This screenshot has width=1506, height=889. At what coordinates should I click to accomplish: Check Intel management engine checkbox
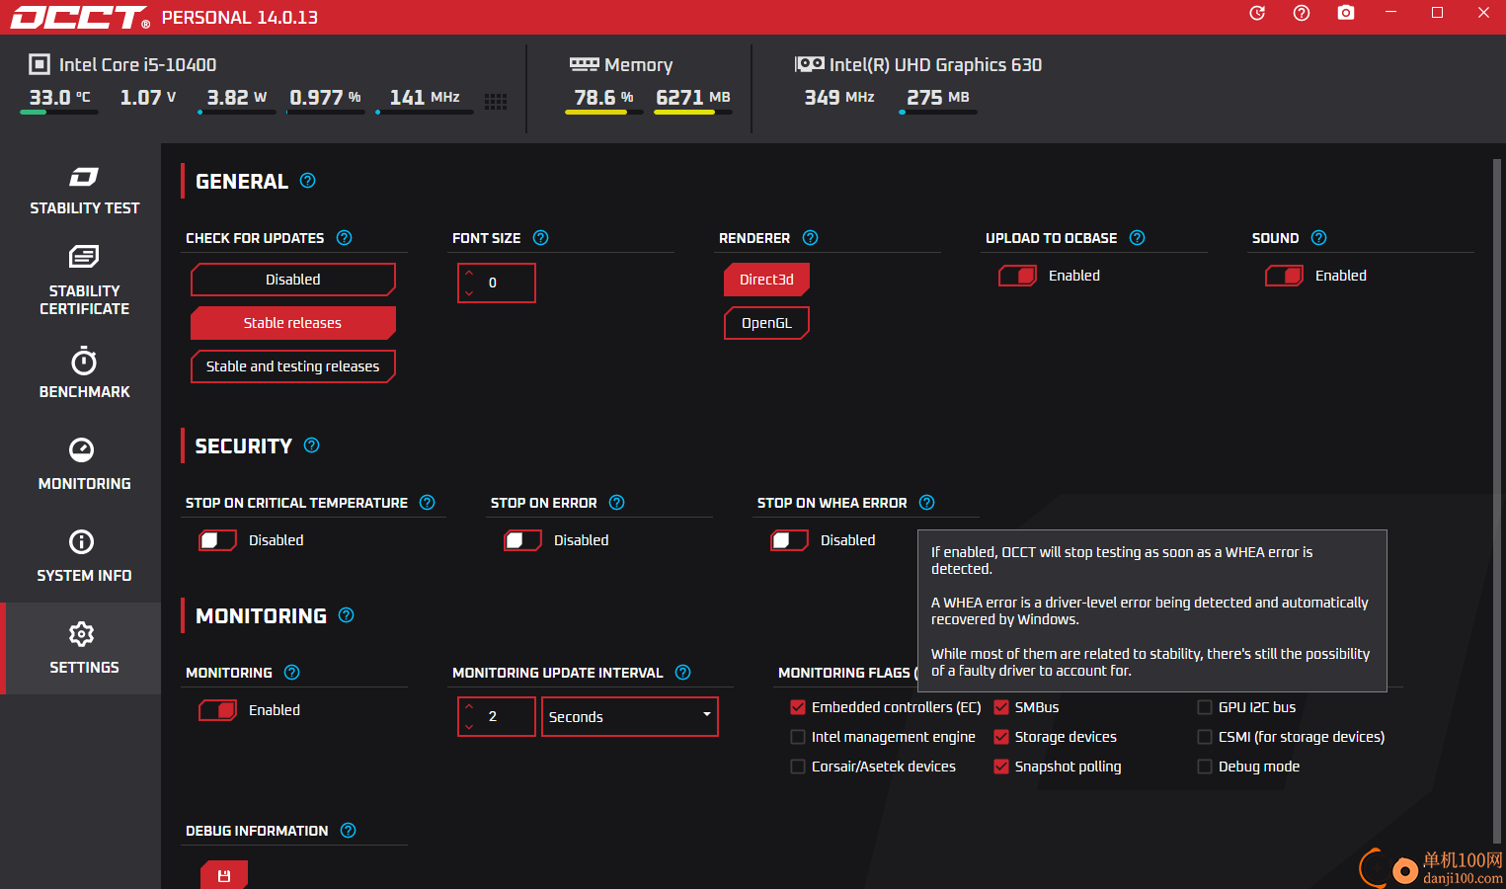798,737
